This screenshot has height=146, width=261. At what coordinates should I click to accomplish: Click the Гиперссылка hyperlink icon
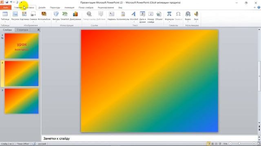click(89, 14)
